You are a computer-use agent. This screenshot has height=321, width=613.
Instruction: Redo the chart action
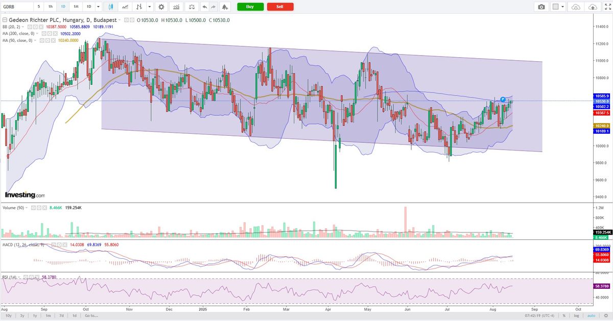click(214, 7)
